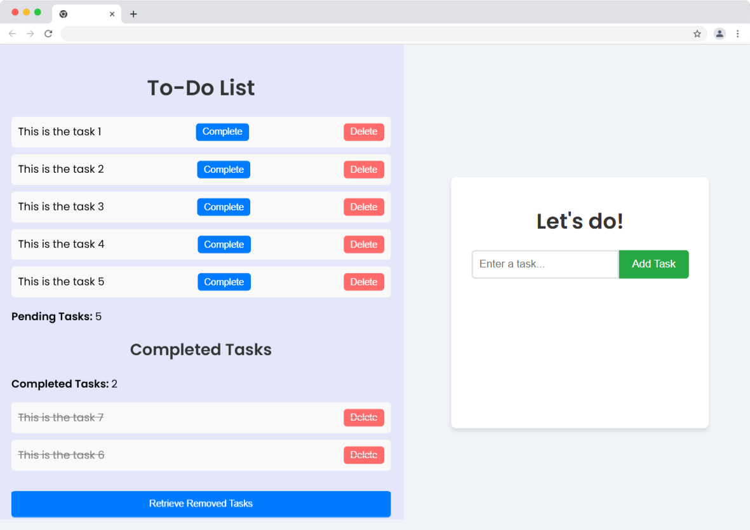Click Retrieve Removed Tasks button
This screenshot has width=750, height=530.
click(x=201, y=504)
